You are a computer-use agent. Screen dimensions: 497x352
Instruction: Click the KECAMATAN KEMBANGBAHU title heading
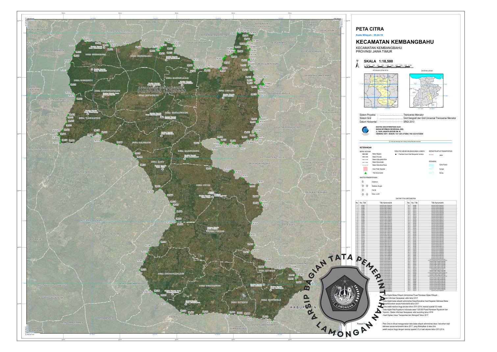point(394,42)
